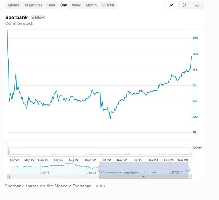Viewport: 219px width, 200px height.
Task: Switch to step line chart view
Action: tap(198, 5)
